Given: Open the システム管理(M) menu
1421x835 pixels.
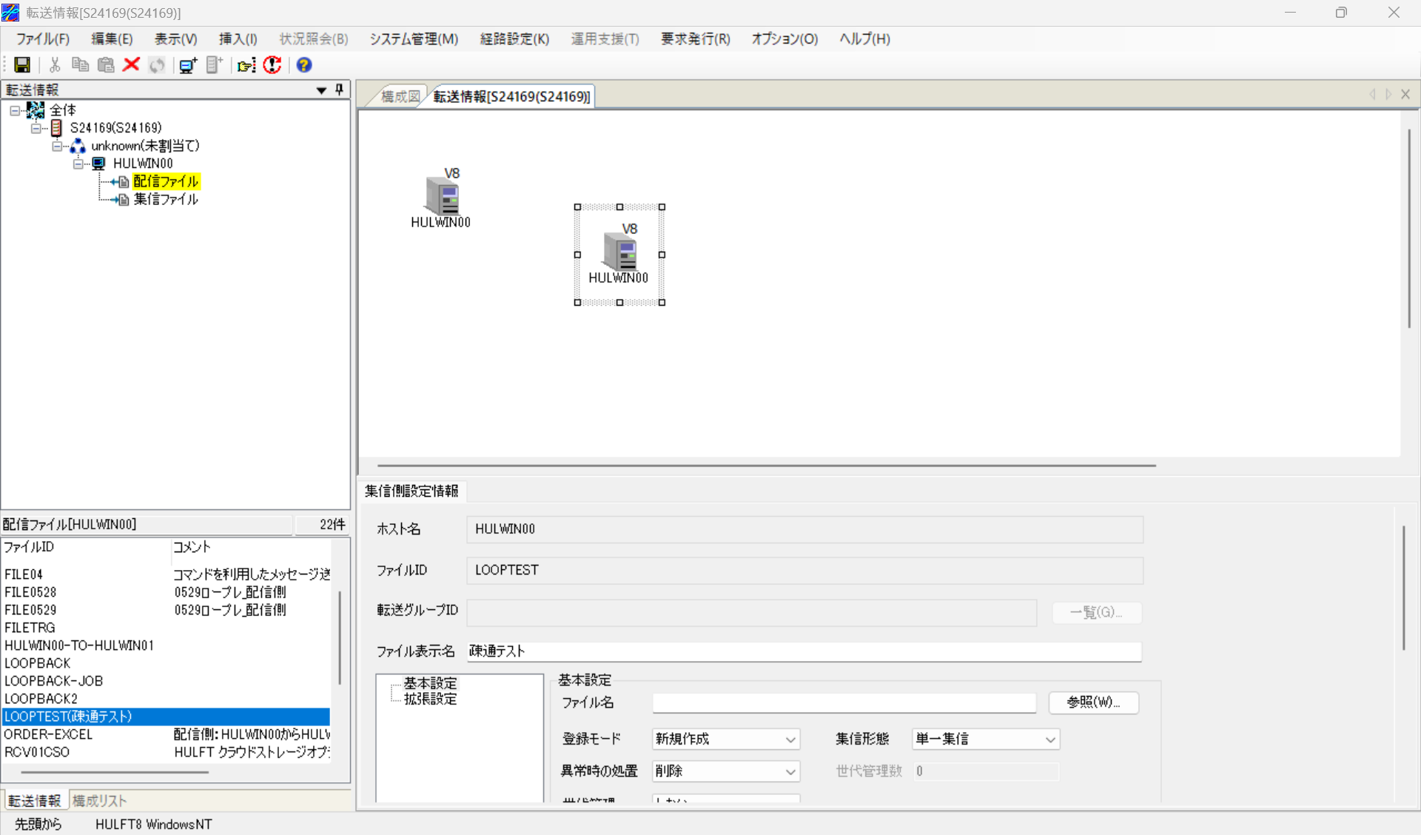Looking at the screenshot, I should click(413, 39).
